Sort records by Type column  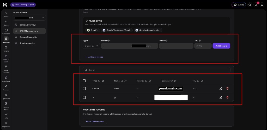tap(103, 81)
